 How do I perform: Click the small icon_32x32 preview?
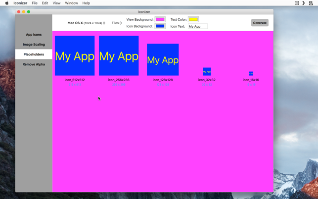[x=207, y=71]
